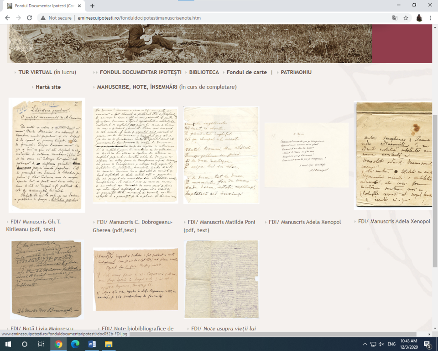Launch Microsoft Word from the taskbar
The width and height of the screenshot is (438, 351).
92,344
